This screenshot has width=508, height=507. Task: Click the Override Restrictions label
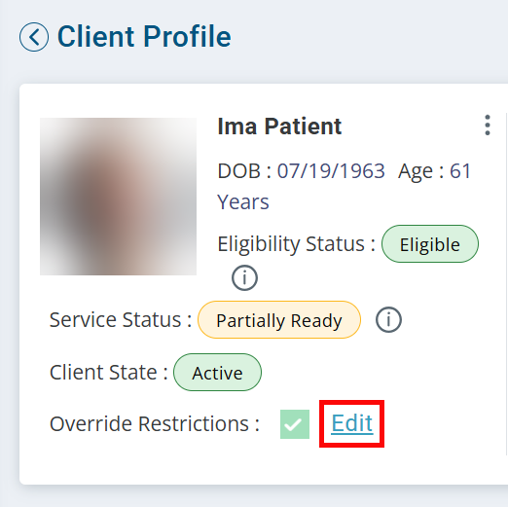point(155,423)
